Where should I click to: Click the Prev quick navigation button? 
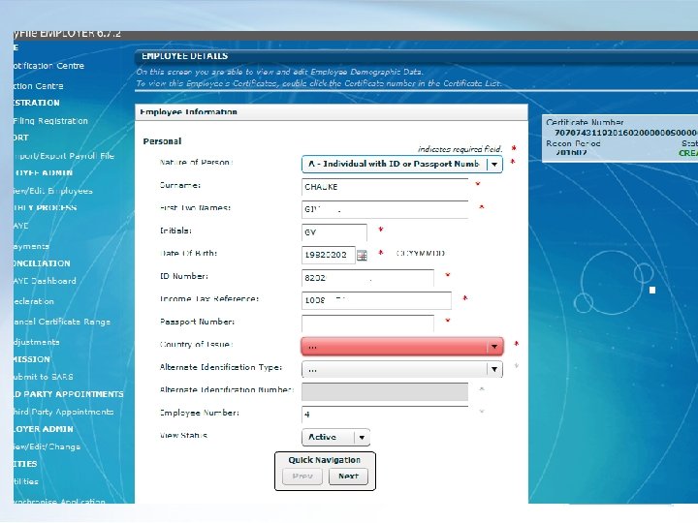point(302,477)
